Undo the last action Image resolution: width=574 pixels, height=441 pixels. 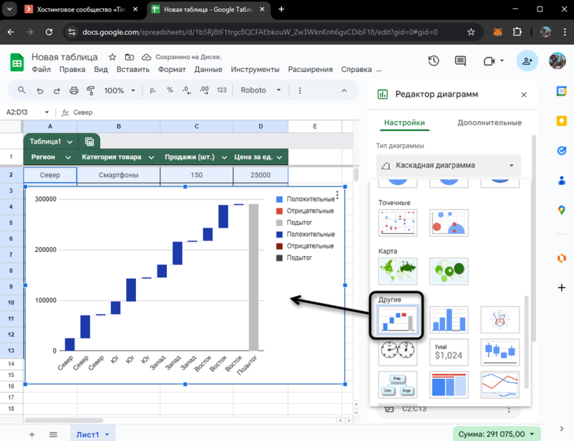(x=40, y=90)
